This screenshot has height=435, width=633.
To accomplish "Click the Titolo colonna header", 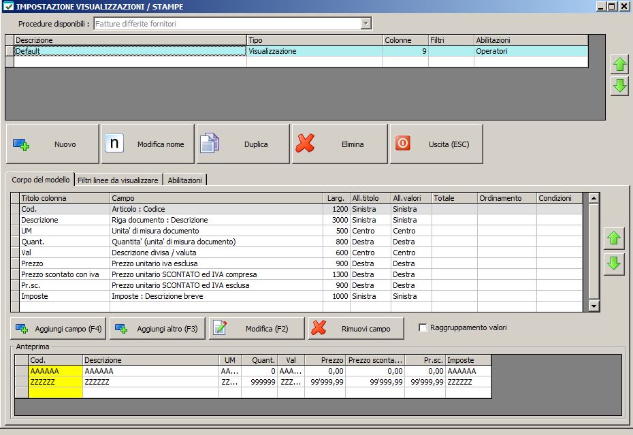I will tap(65, 198).
